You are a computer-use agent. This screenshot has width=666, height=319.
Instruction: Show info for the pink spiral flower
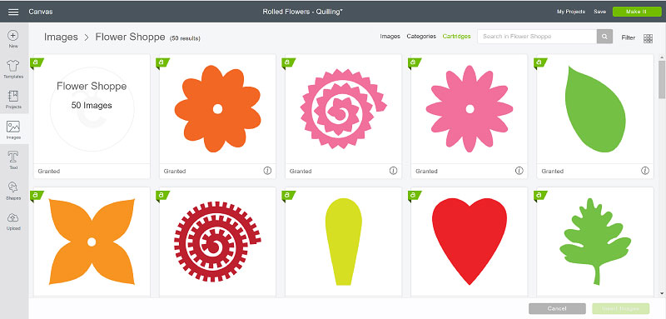[x=393, y=171]
